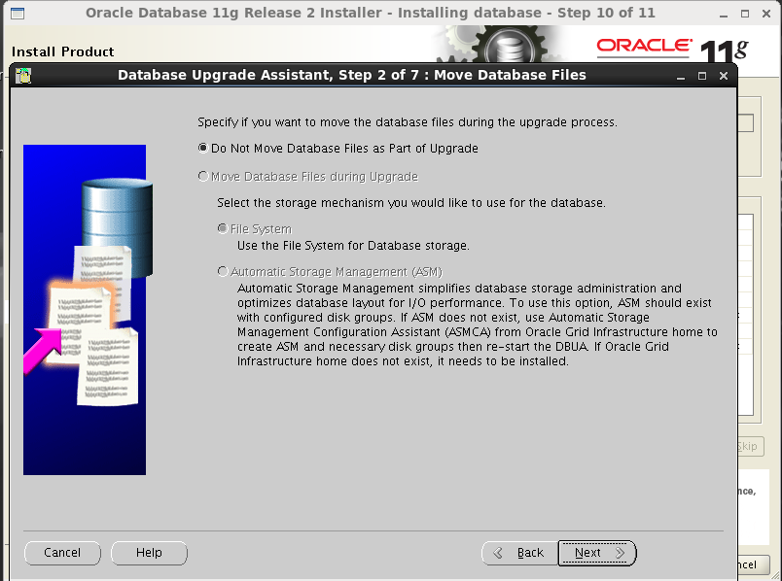Go Back to the previous step
This screenshot has height=581, width=782.
[x=519, y=553]
